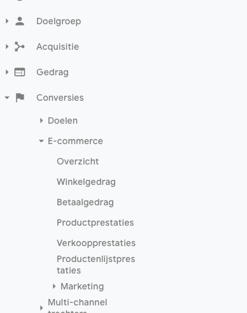Open the Productenlijstprestaties report

pyautogui.click(x=96, y=265)
